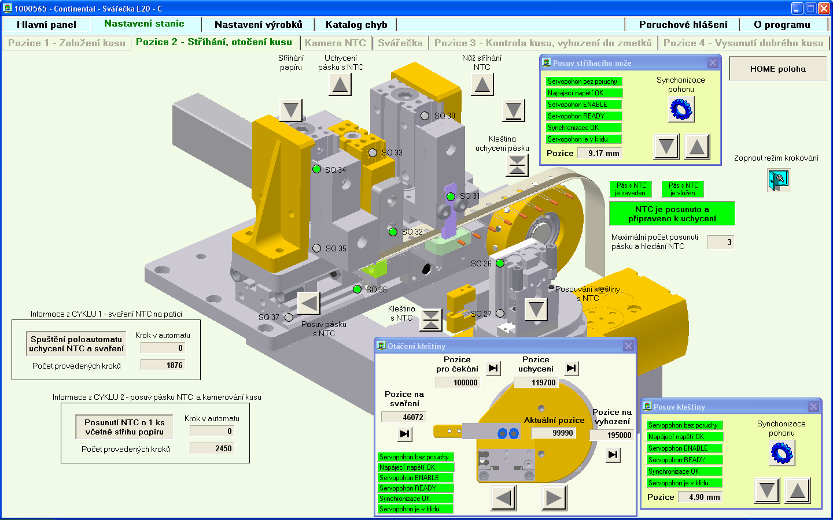Toggle the SQ 34 sensor indicator
Image resolution: width=833 pixels, height=520 pixels.
(317, 169)
